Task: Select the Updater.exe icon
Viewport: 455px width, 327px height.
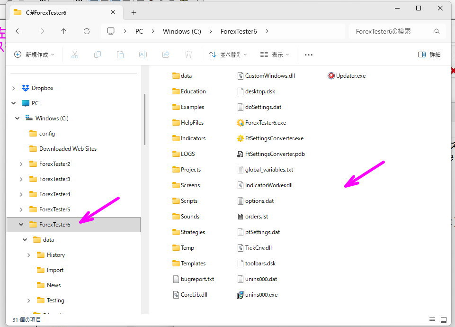Action: [x=331, y=76]
